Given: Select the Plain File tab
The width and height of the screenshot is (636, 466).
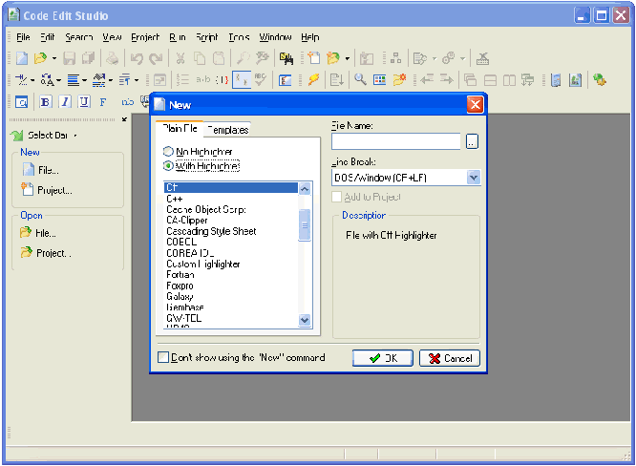Looking at the screenshot, I should click(x=180, y=129).
